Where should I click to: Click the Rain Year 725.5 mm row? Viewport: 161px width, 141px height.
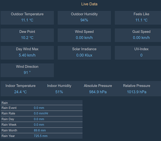point(41,136)
